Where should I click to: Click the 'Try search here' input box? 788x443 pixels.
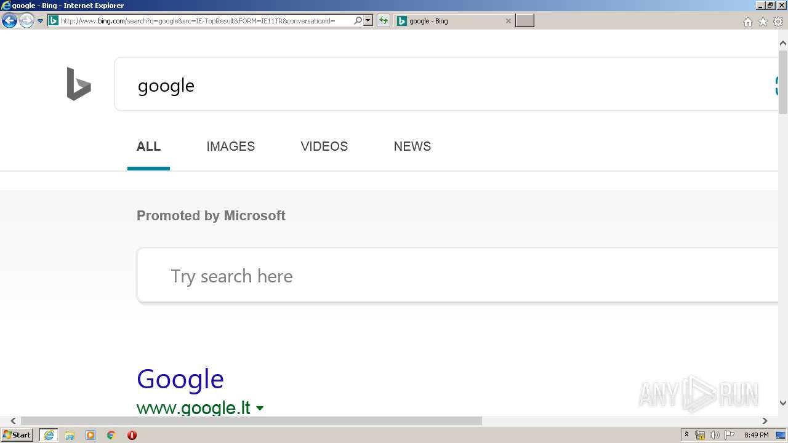click(458, 276)
